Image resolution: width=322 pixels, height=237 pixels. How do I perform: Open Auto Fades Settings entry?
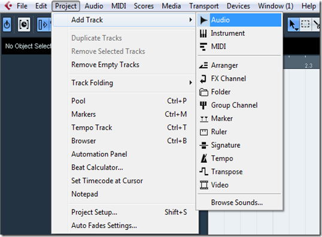[124, 226]
